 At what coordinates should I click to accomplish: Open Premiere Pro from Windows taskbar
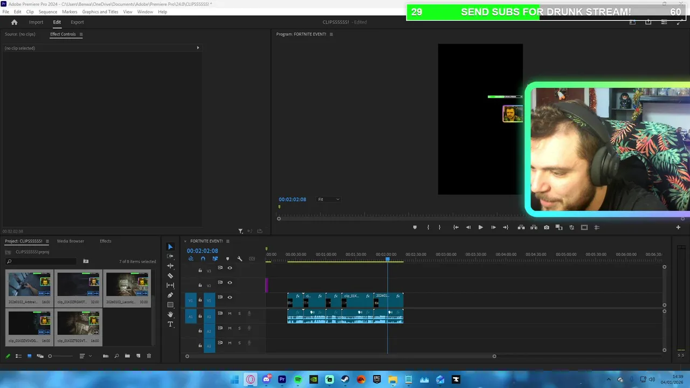coord(282,379)
